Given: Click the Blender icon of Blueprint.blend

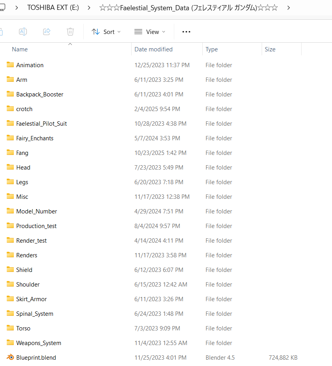Looking at the screenshot, I should (10, 357).
